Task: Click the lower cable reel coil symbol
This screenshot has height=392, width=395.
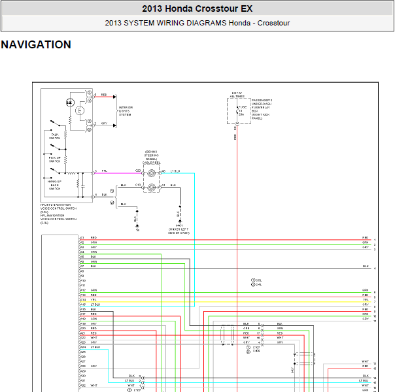Action: [152, 188]
